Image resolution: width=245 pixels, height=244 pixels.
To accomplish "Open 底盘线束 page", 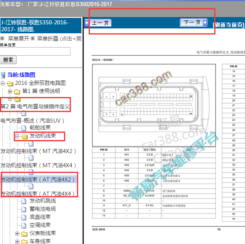I will coord(40,217).
